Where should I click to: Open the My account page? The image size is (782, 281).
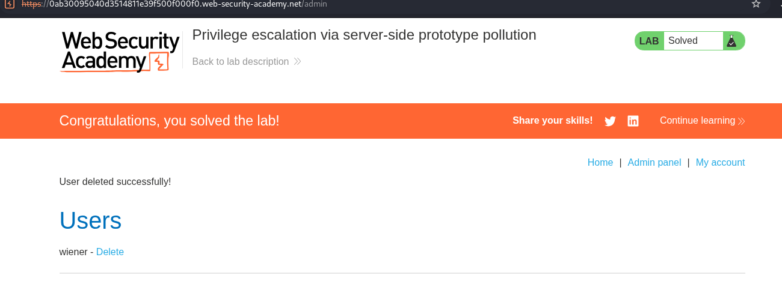coord(720,163)
